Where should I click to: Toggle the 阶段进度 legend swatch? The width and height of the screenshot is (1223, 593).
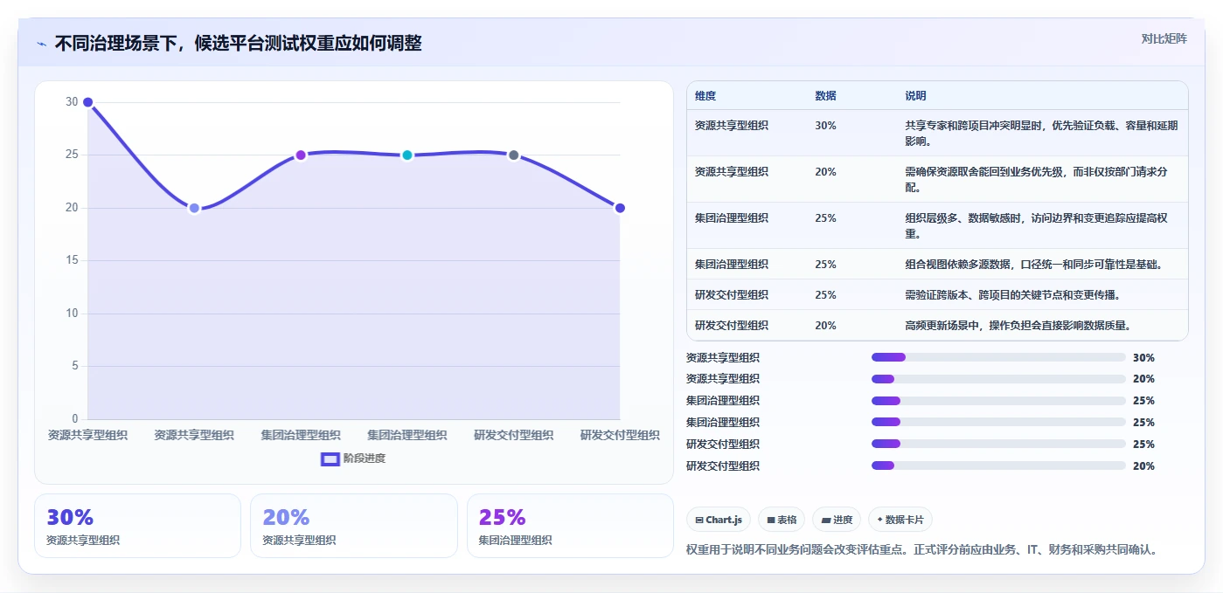[x=330, y=459]
